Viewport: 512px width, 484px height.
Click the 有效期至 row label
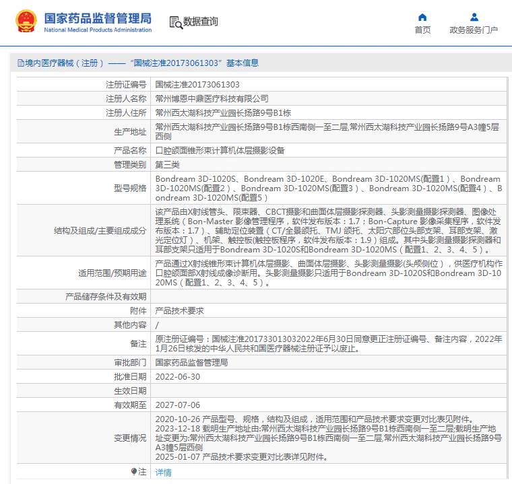130,405
